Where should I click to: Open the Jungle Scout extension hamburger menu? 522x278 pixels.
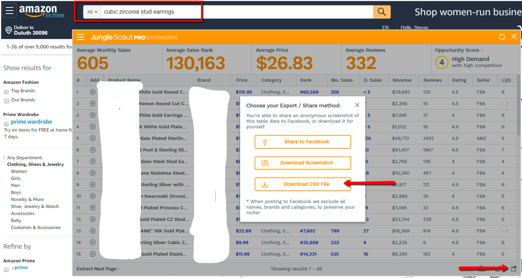(x=81, y=37)
